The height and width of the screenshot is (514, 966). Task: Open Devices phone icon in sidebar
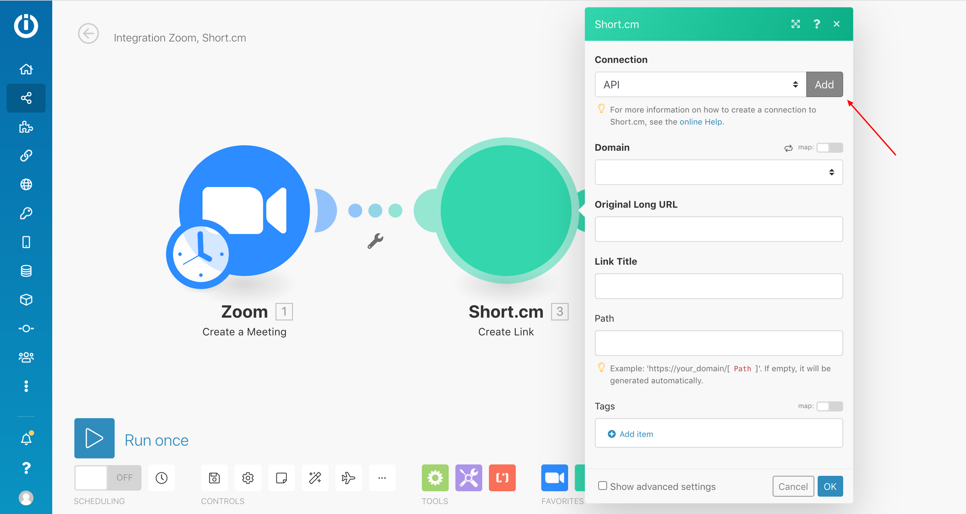pyautogui.click(x=26, y=242)
